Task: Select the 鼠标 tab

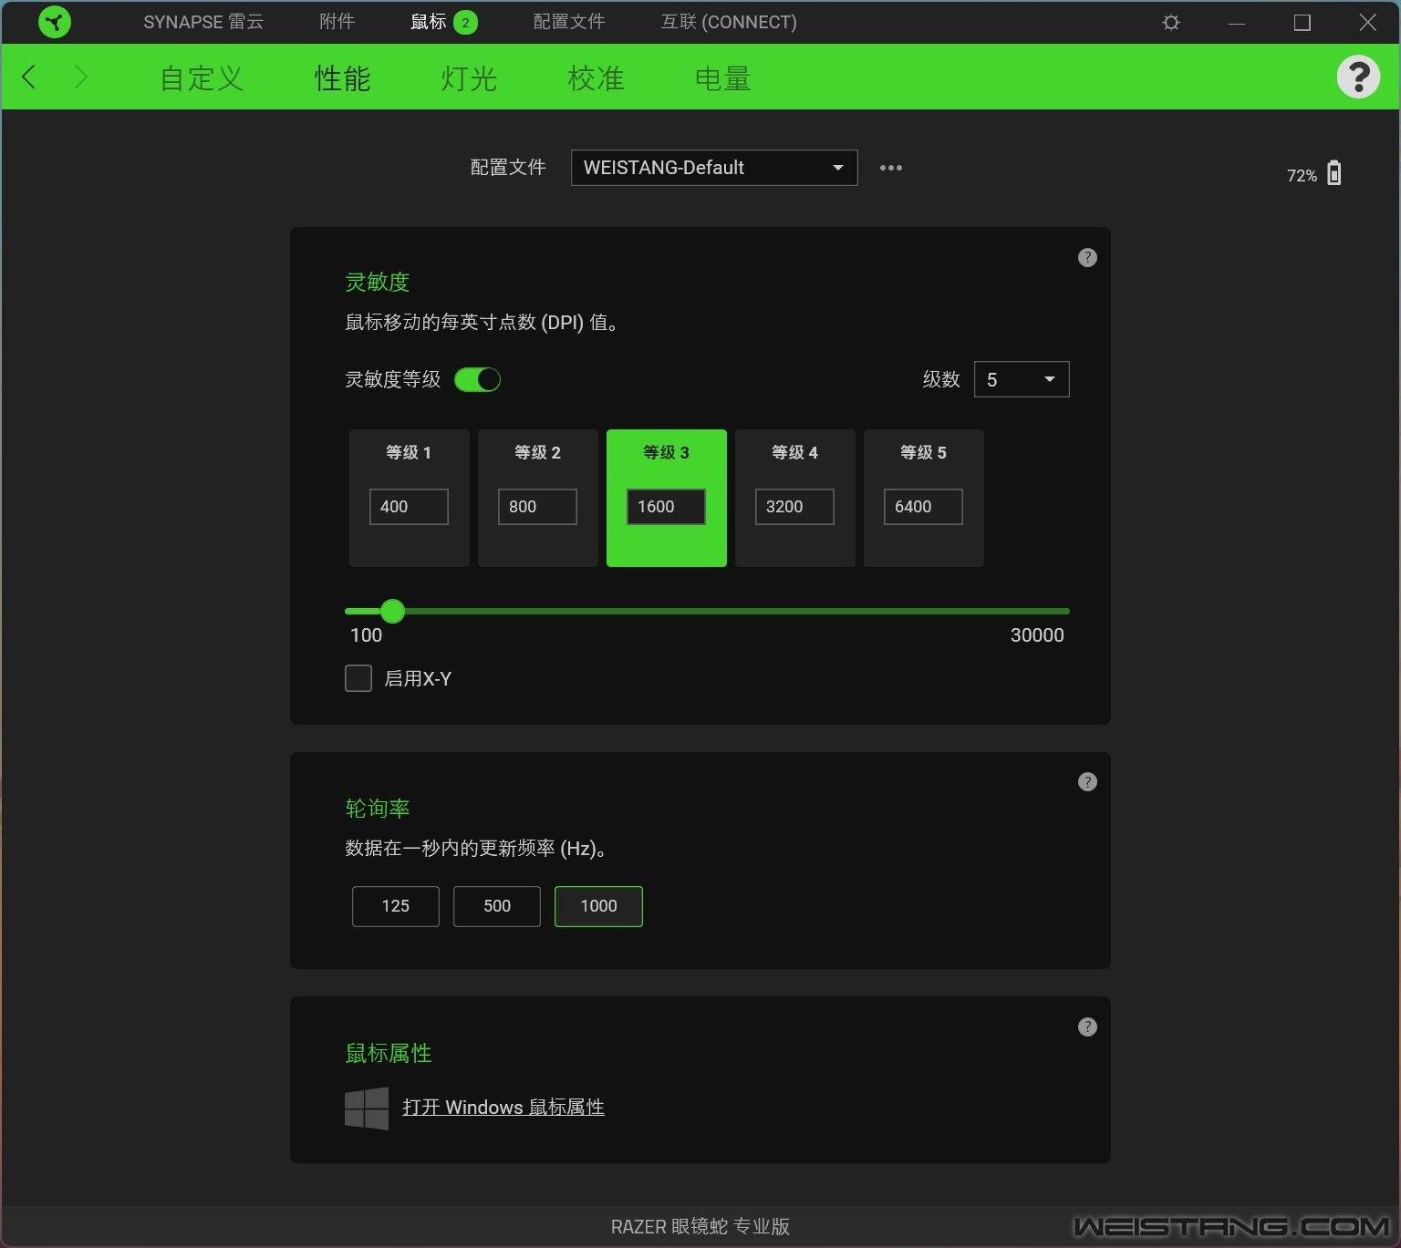Action: (x=429, y=22)
